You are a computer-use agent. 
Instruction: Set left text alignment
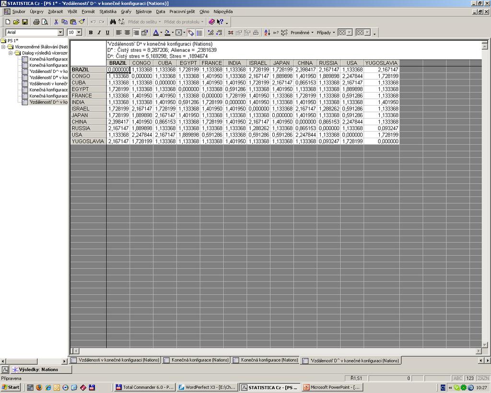click(119, 32)
